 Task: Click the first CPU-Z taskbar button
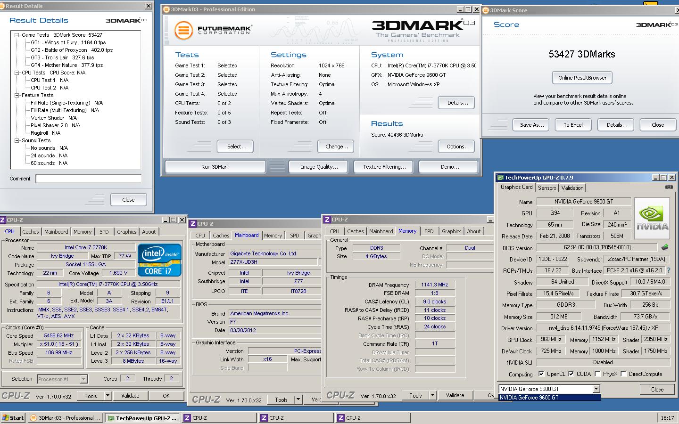pos(219,417)
